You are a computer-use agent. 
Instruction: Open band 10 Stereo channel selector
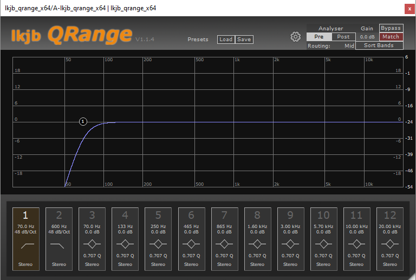pyautogui.click(x=323, y=264)
